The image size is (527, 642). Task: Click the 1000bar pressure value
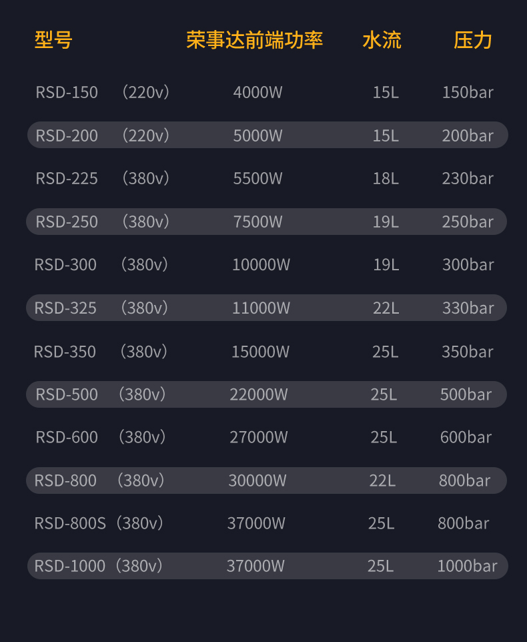coord(467,566)
